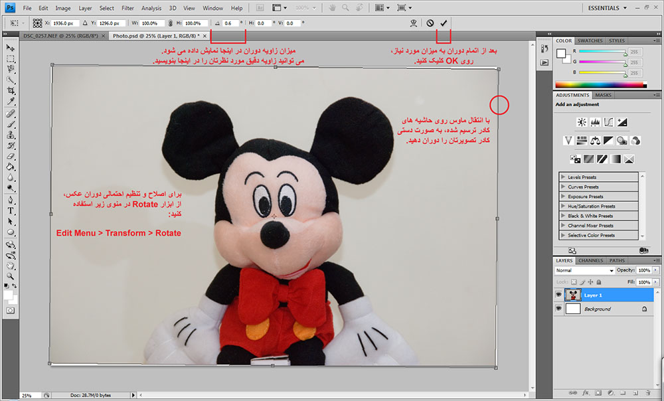
Task: Select the Brush tool
Action: [x=10, y=124]
